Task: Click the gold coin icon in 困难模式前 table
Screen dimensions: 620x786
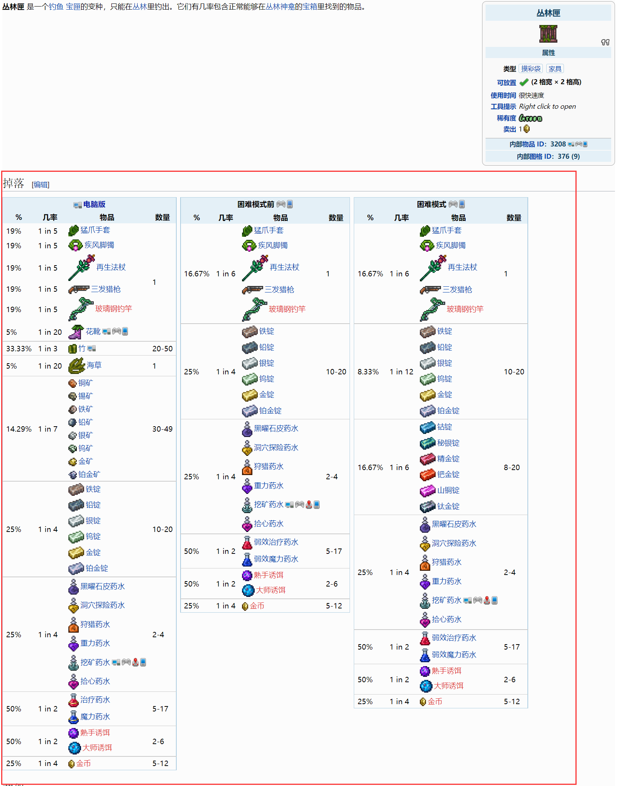Action: (x=245, y=606)
